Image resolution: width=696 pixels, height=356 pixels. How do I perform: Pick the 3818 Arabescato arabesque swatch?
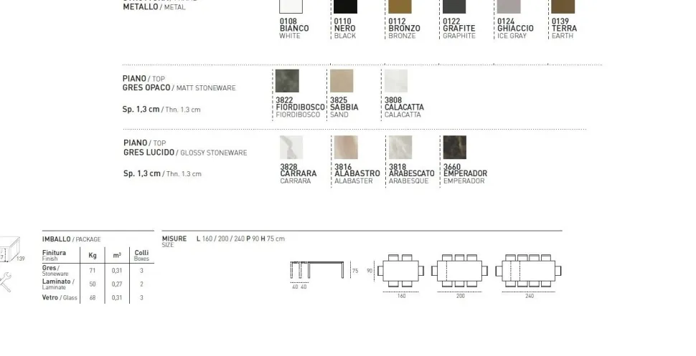[400, 147]
